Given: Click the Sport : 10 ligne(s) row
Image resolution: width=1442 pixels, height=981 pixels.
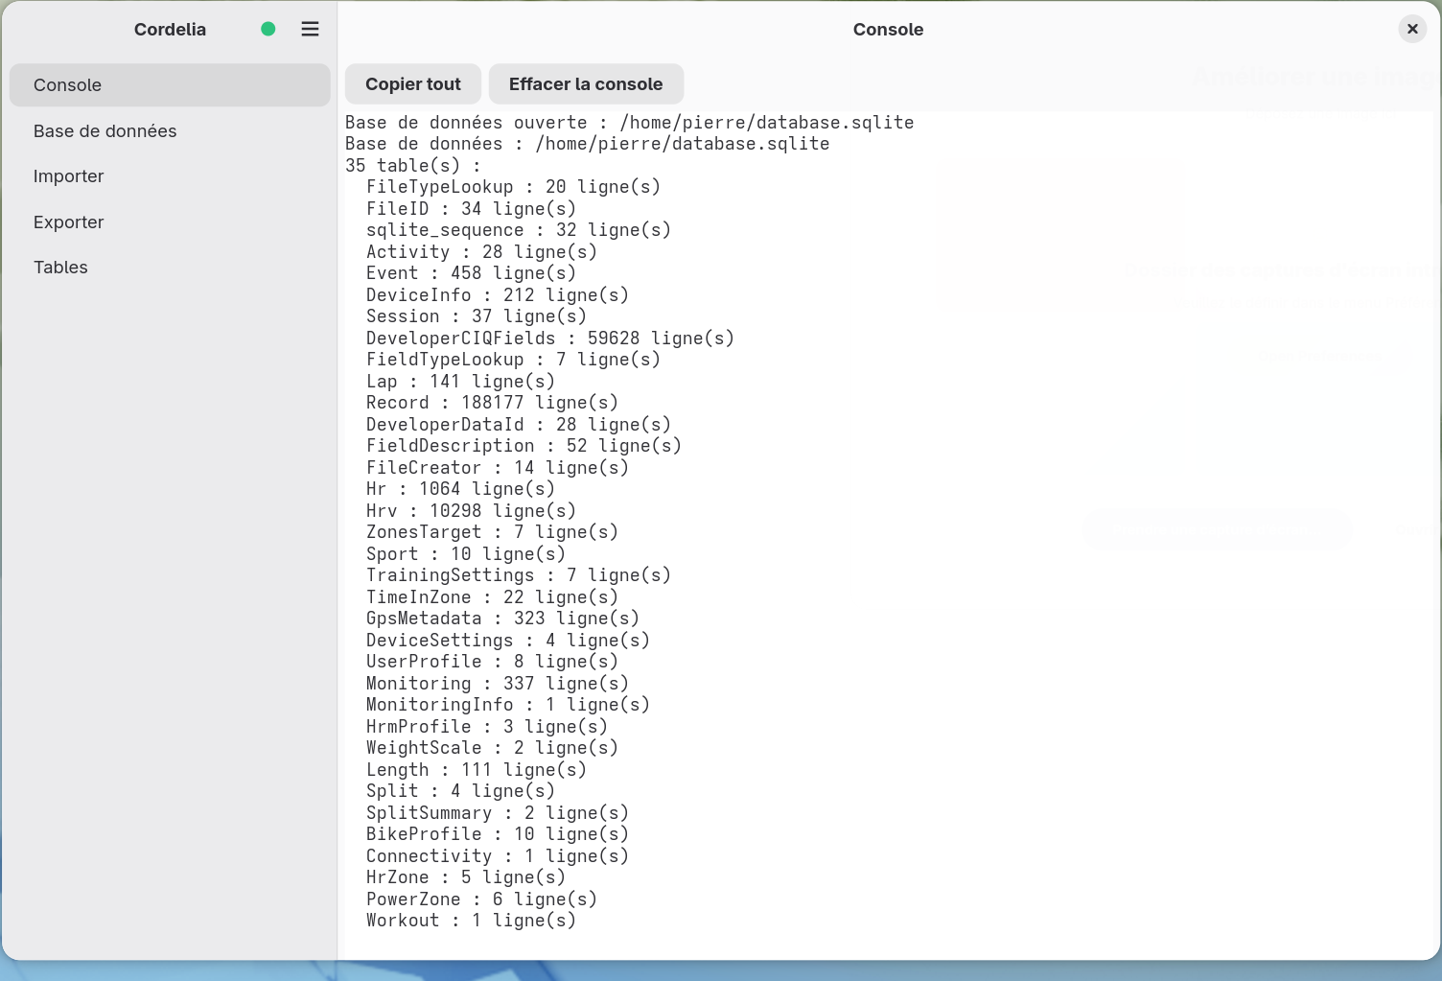Looking at the screenshot, I should click(x=466, y=554).
